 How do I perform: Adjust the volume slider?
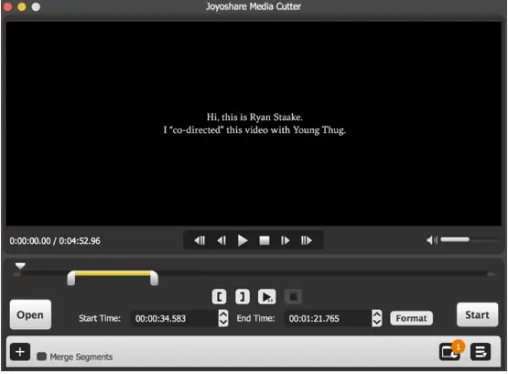click(x=469, y=240)
